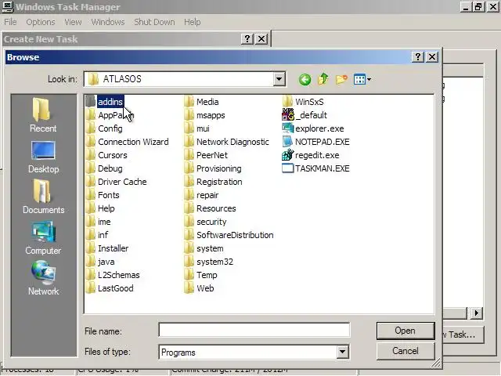Select the Temp folder icon

pos(189,275)
